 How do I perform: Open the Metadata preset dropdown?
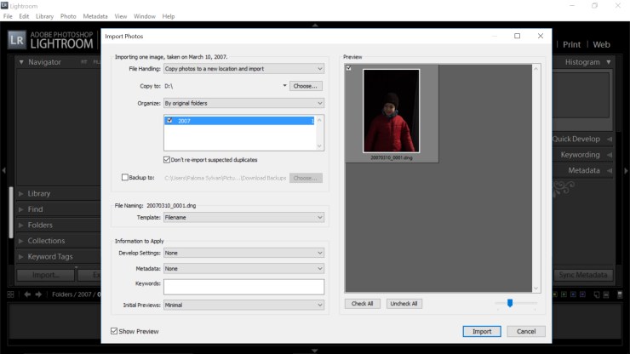(x=243, y=268)
